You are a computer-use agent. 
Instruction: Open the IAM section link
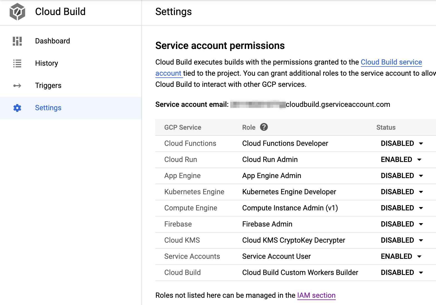(316, 295)
